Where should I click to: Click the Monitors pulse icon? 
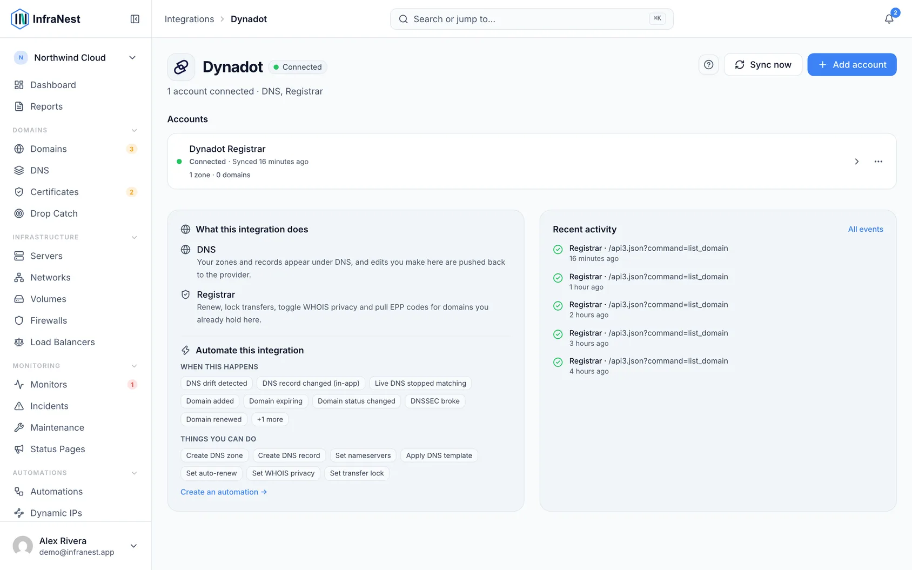[19, 384]
